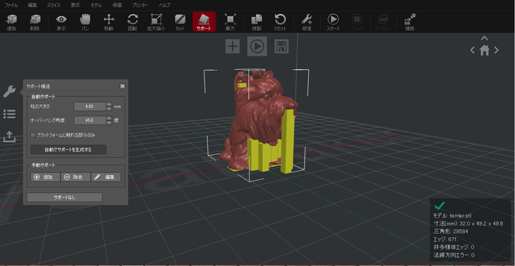Open the スライス menu
This screenshot has height=266, width=515.
[x=54, y=5]
